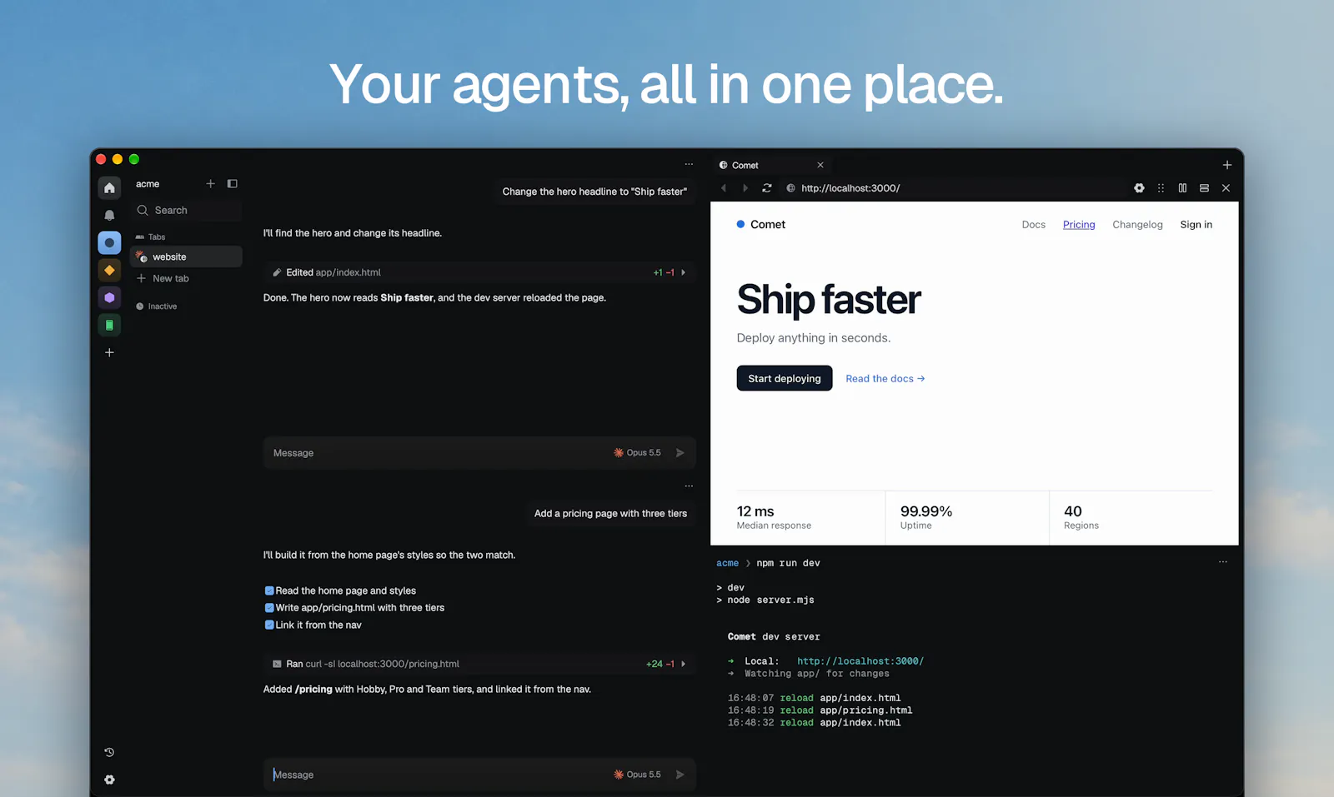
Task: Toggle the sidebar panel icon next to acme
Action: tap(233, 184)
